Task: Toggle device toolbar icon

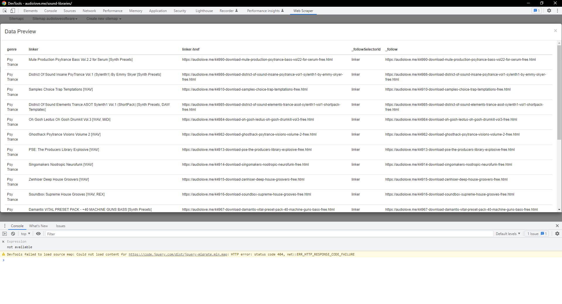Action: click(13, 11)
